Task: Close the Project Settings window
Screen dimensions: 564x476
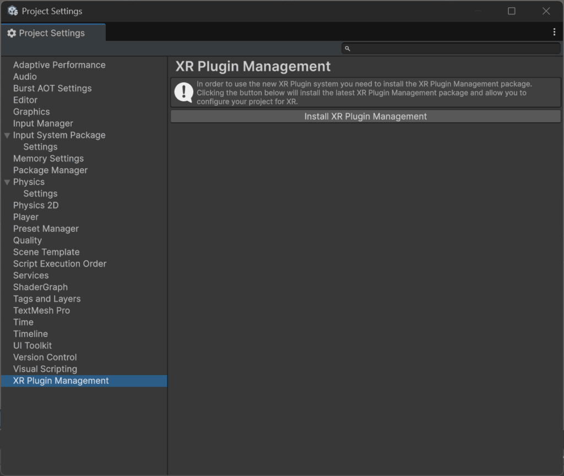Action: 546,11
